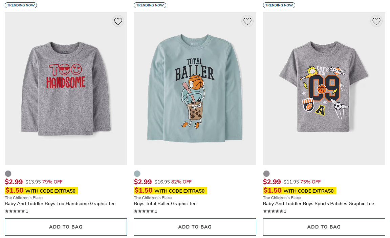The image size is (390, 238).
Task: Click Trending Now badge on first product
Action: point(21,5)
